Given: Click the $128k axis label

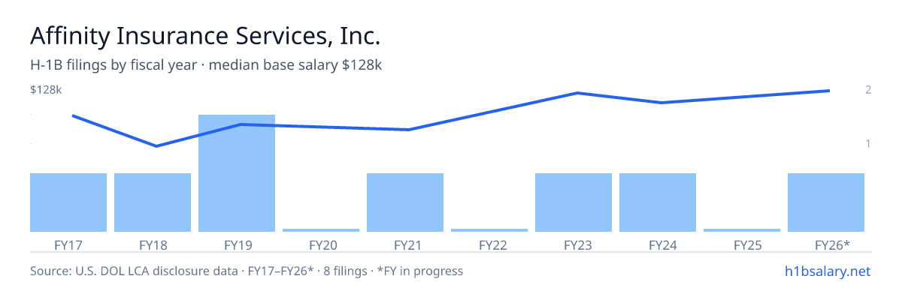Looking at the screenshot, I should [x=46, y=90].
